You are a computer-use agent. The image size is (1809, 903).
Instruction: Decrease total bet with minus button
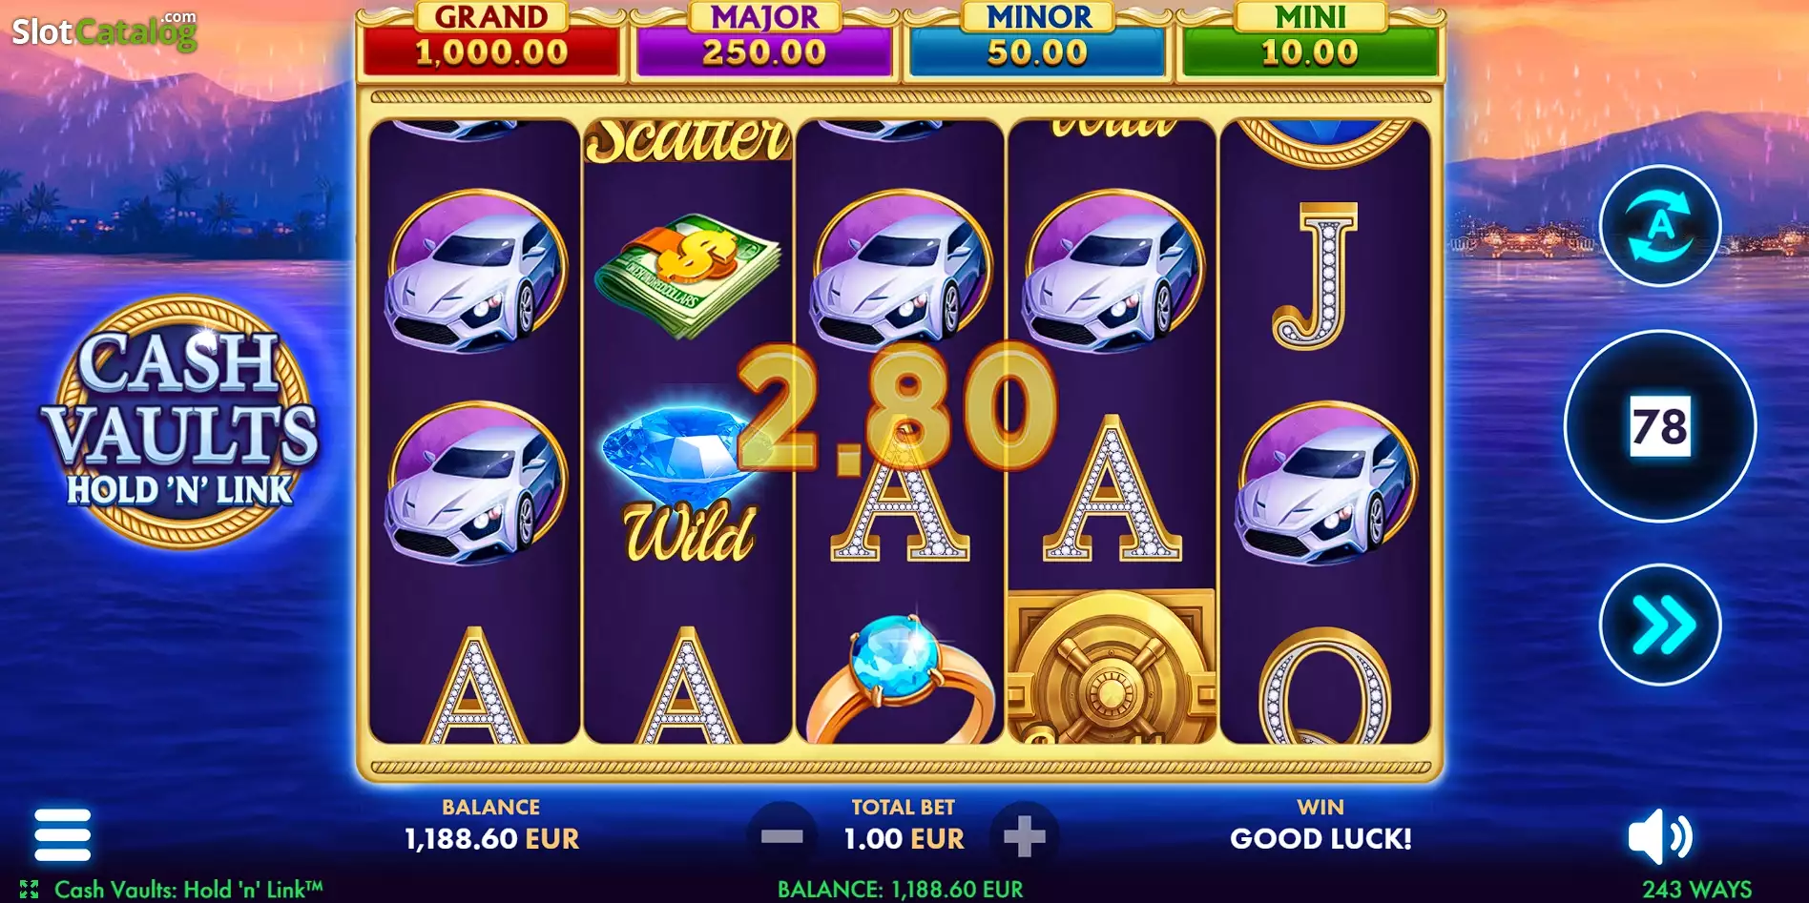point(782,837)
